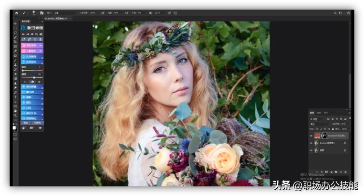This screenshot has height=196, width=364.
Task: Open the brush preset picker dropdown
Action: [x=34, y=12]
